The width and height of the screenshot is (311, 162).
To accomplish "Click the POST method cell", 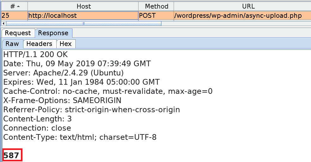I will click(156, 16).
